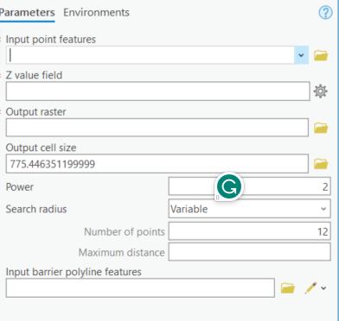Open the tool help question mark icon
This screenshot has height=321, width=339.
tap(325, 13)
